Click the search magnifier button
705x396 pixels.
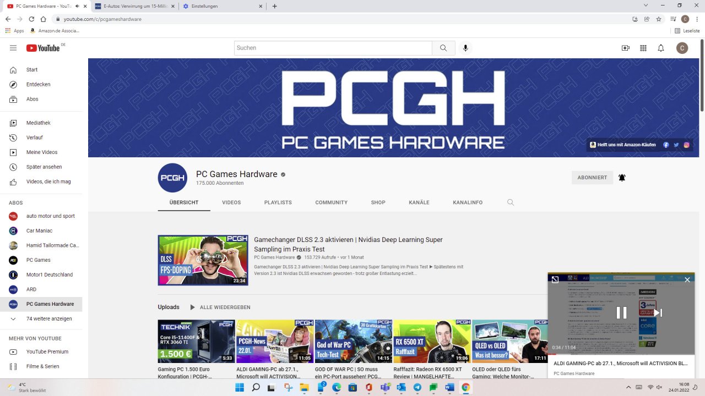(x=443, y=48)
